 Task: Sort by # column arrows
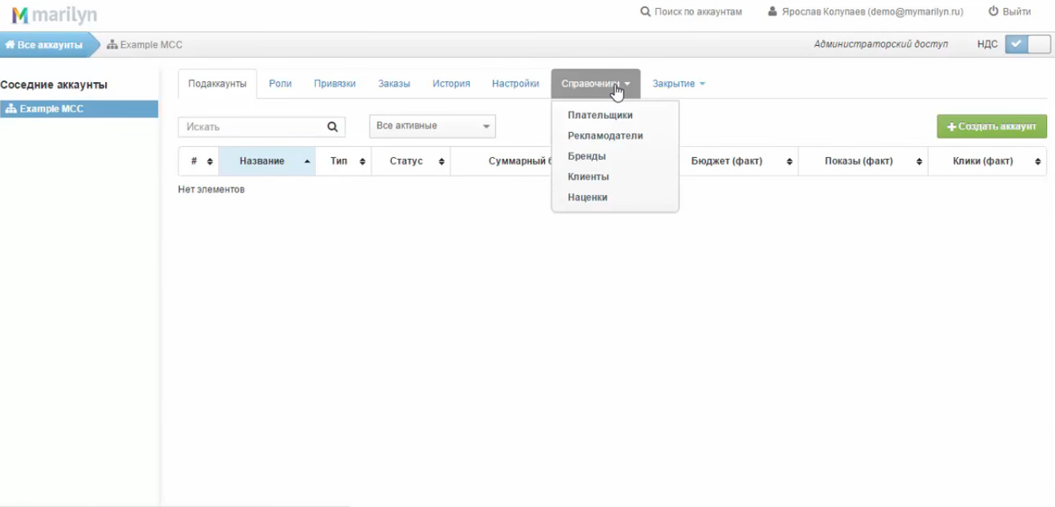(210, 161)
